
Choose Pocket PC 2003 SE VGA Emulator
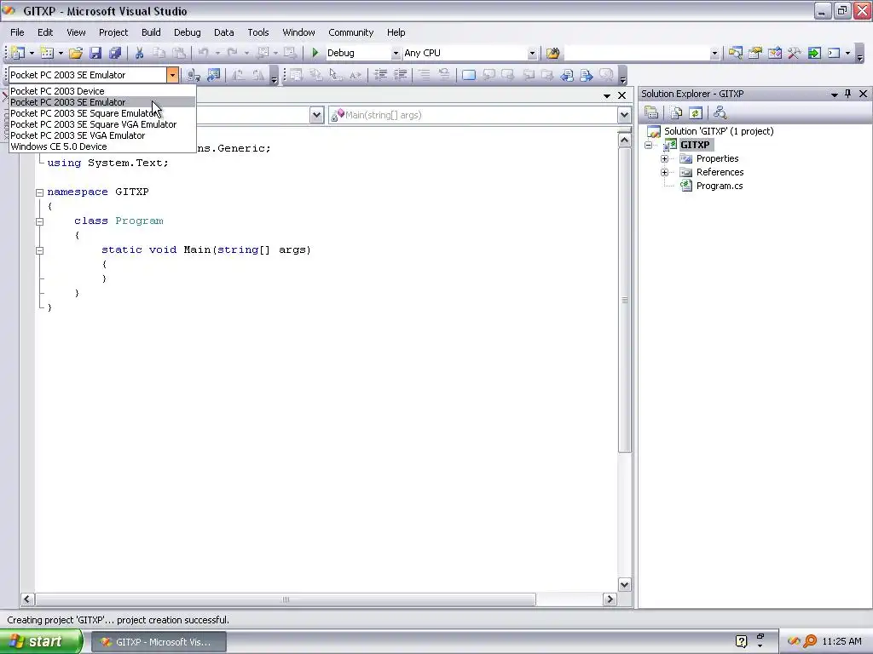[102, 135]
